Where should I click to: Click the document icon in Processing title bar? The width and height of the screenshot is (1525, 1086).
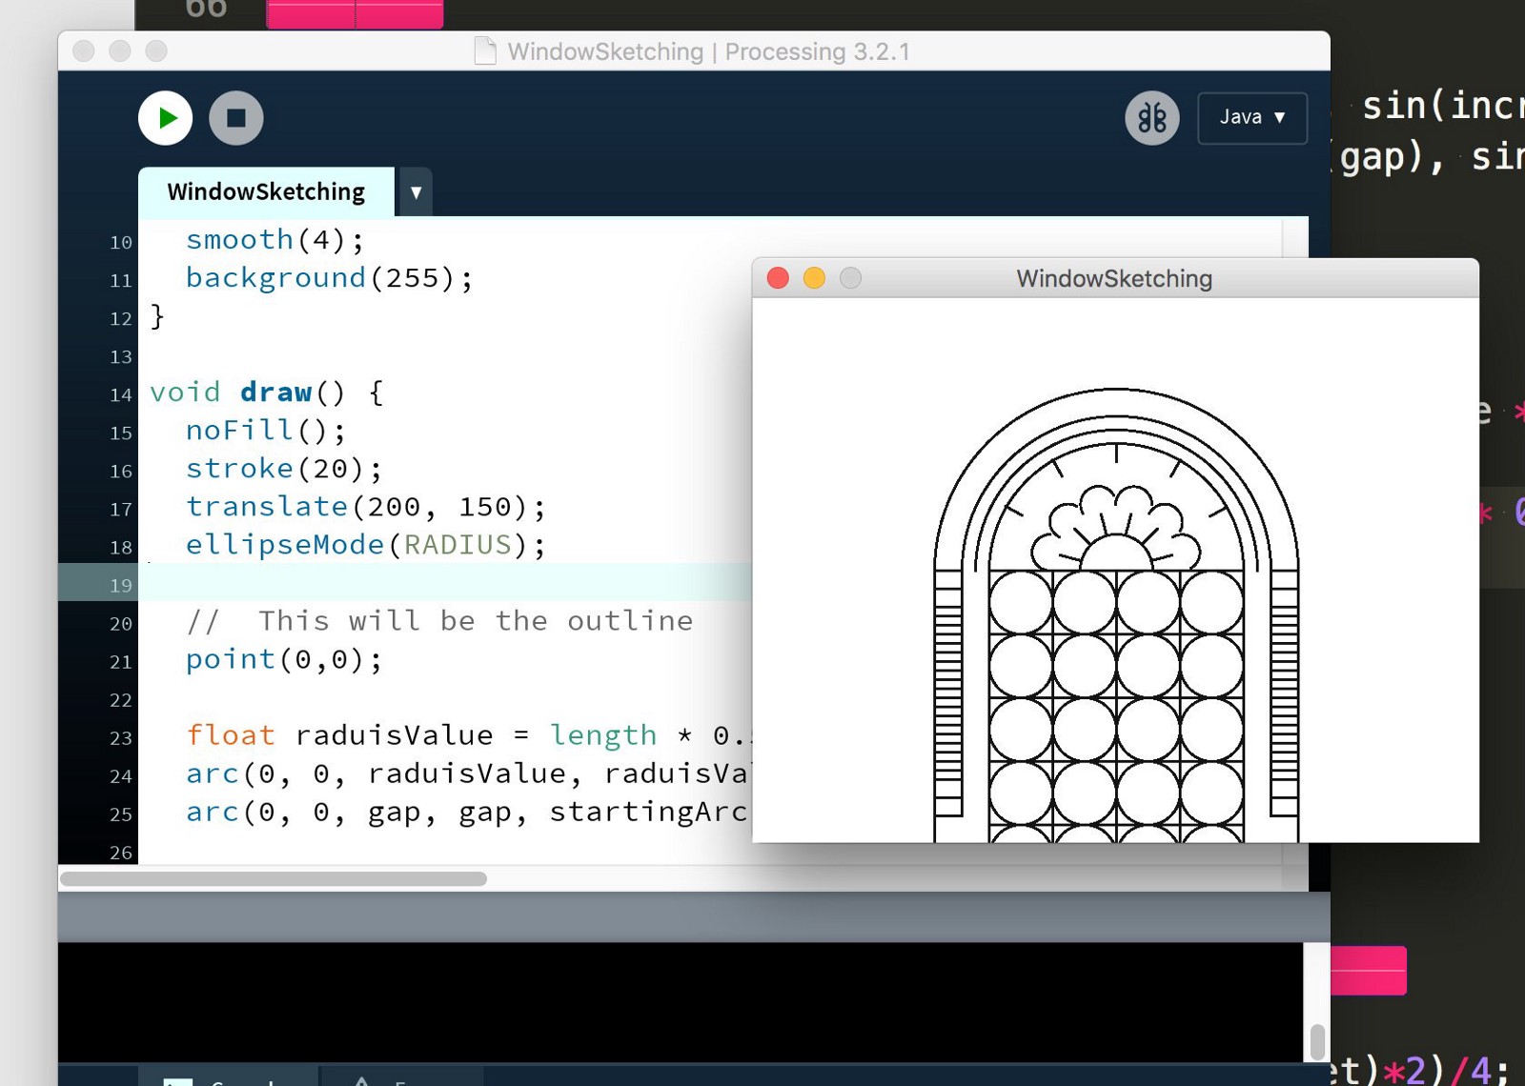point(485,50)
